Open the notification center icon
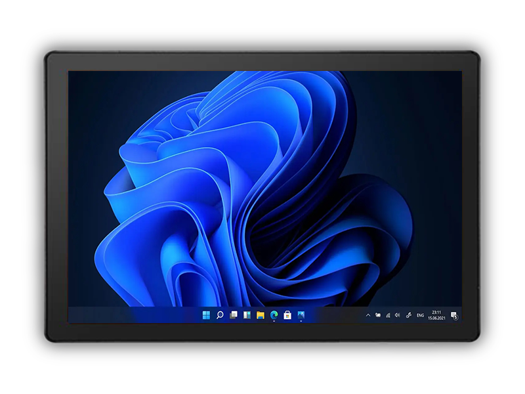Screen dimensions: 525x394 point(453,315)
